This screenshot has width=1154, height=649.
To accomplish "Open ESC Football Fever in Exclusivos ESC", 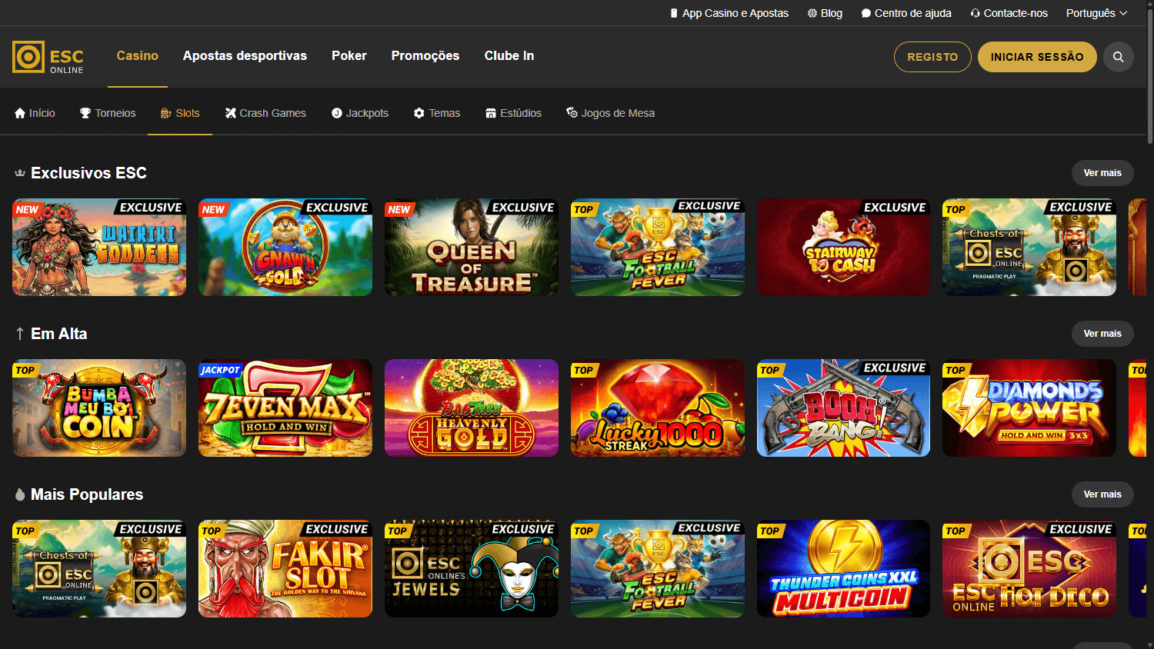I will pyautogui.click(x=658, y=248).
